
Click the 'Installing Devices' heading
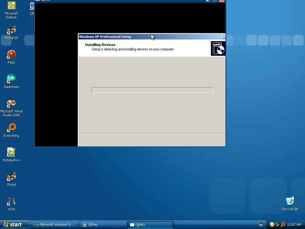pyautogui.click(x=100, y=45)
